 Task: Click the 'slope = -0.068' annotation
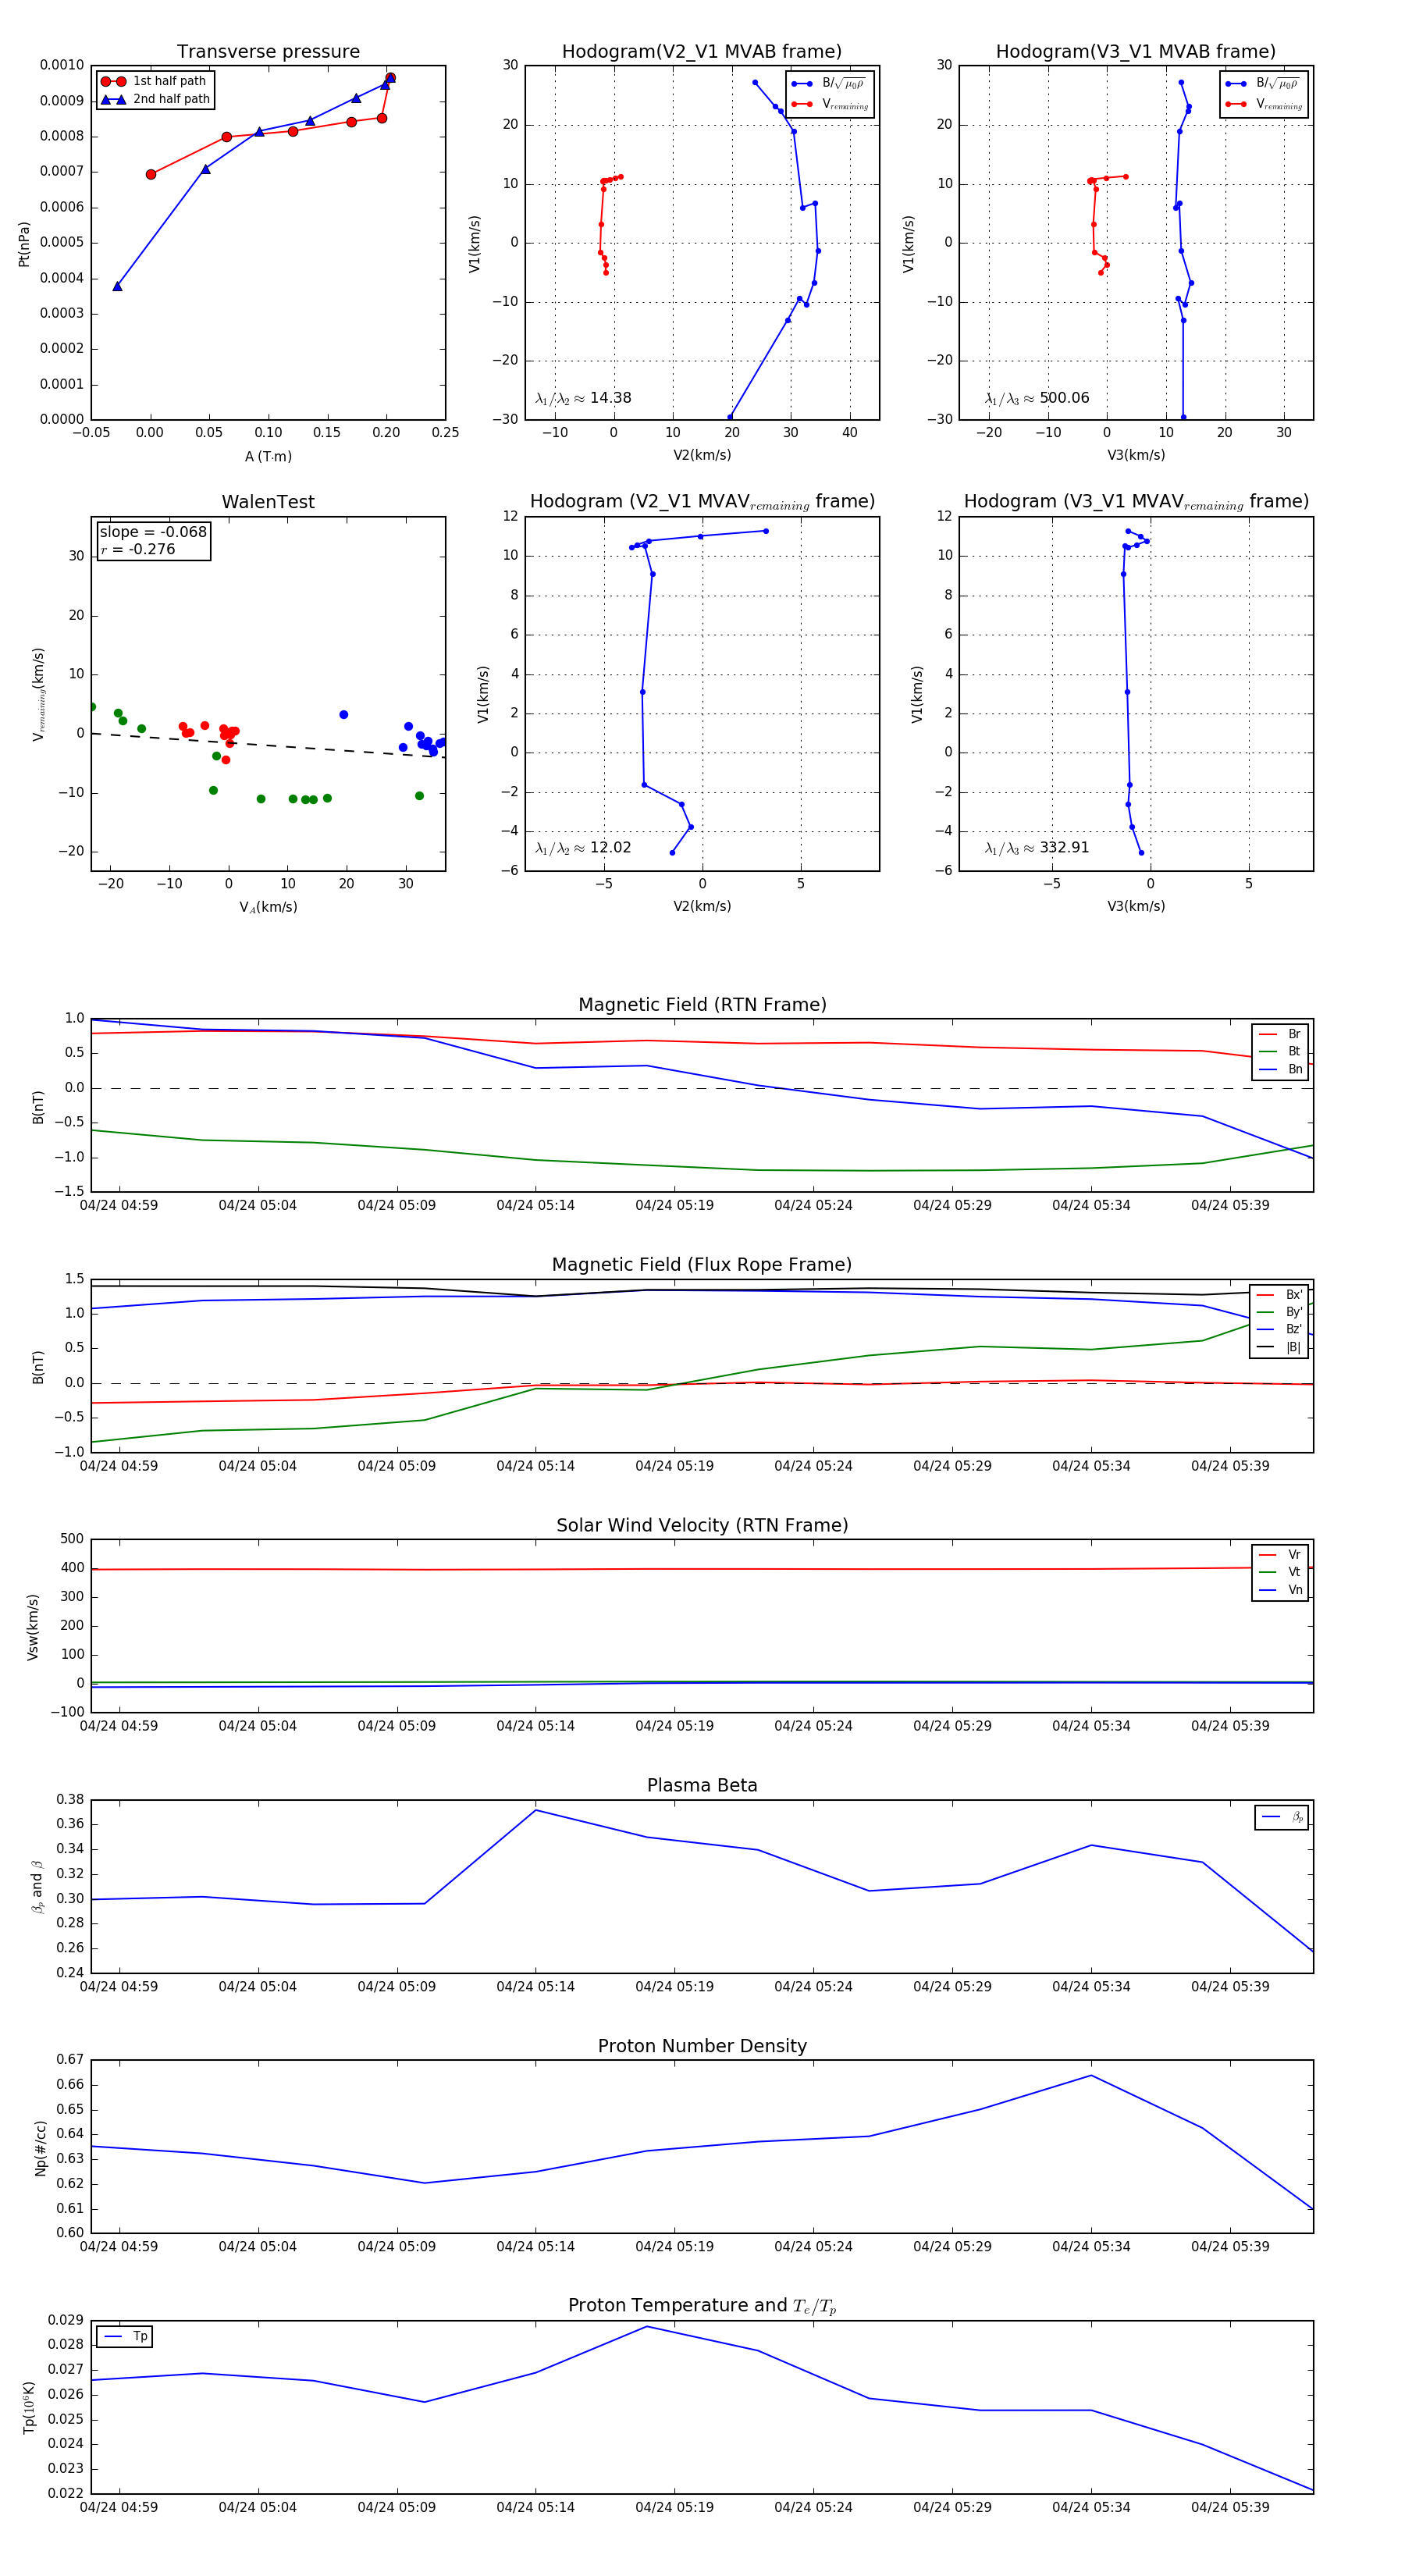pyautogui.click(x=153, y=532)
